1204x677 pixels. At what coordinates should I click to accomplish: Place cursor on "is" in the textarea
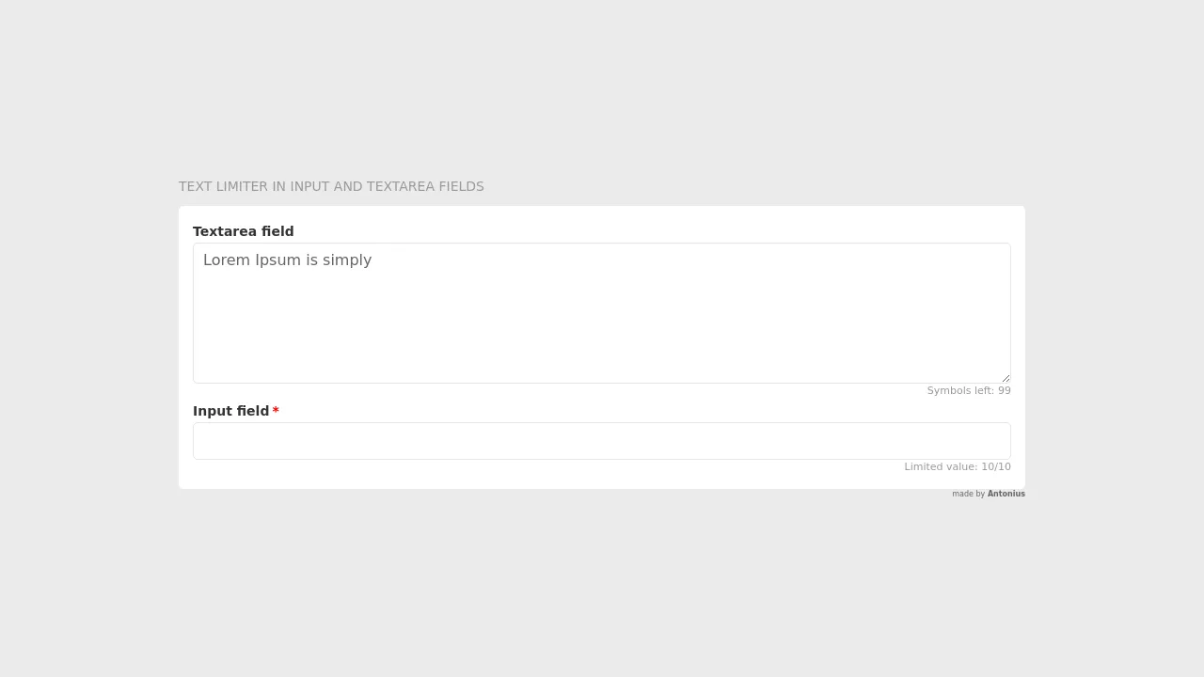311,260
